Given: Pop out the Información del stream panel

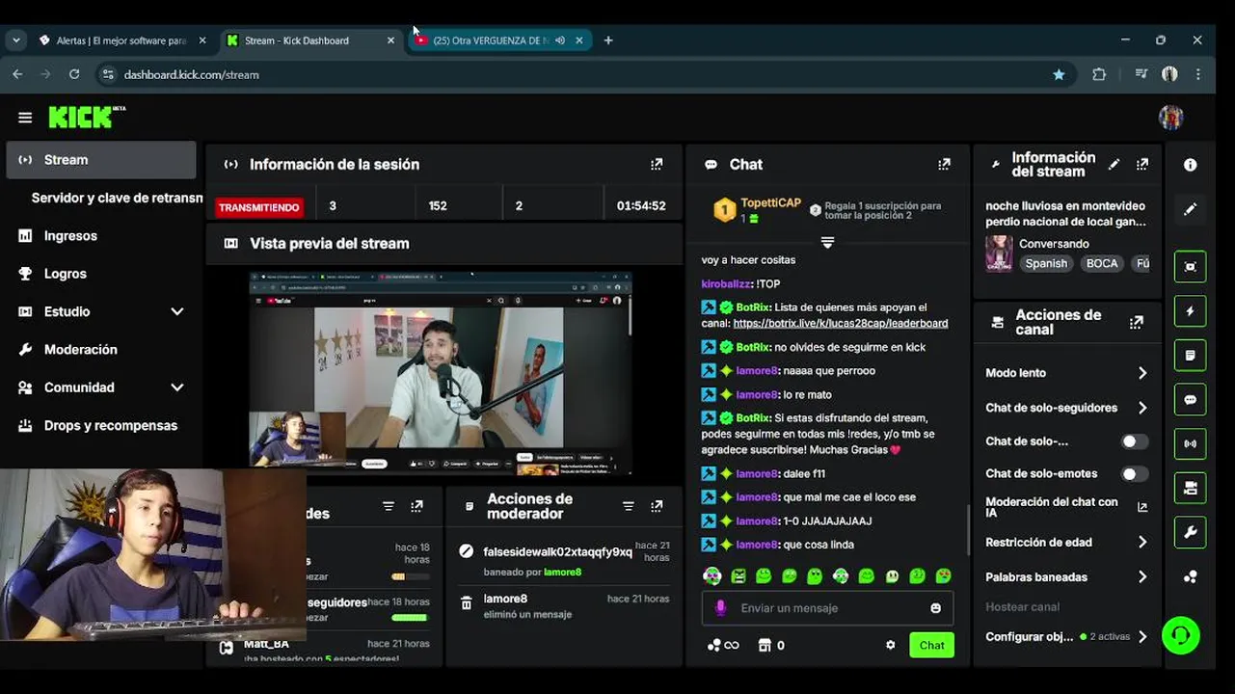Looking at the screenshot, I should (x=1142, y=165).
